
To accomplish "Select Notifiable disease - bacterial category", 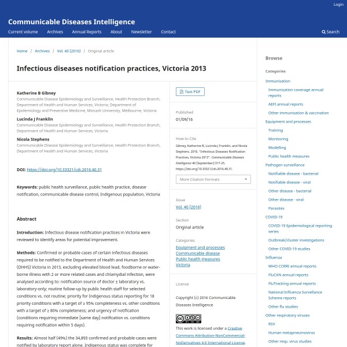I will pos(293,173).
